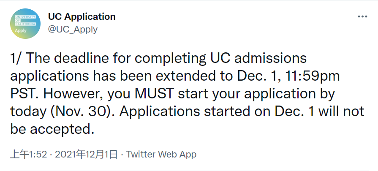This screenshot has width=378, height=171.
Task: Click the University of California logo in avatar
Action: pos(25,20)
